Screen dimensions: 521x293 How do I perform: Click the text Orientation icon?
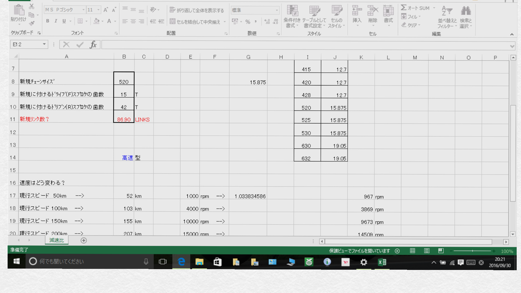coord(153,9)
